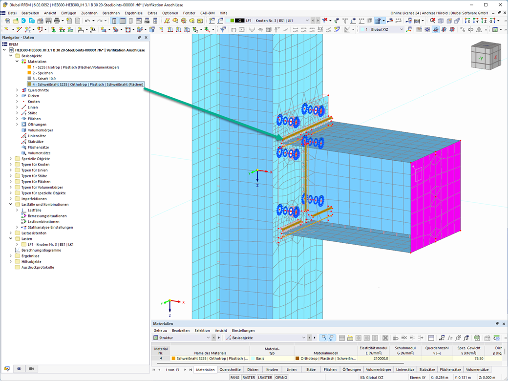Viewport: 508px width, 381px height.
Task: Click the Redo arrow icon
Action: 100,21
